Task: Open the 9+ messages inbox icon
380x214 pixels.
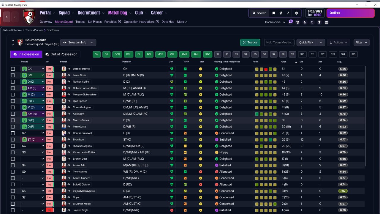Action: (x=291, y=22)
